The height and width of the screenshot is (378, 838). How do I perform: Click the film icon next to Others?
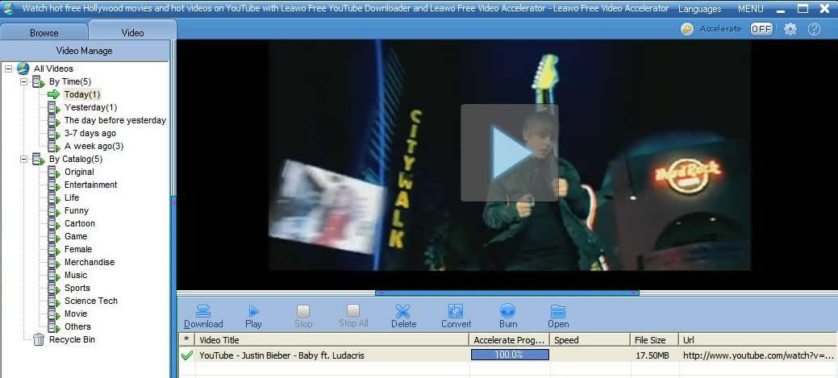(x=54, y=326)
